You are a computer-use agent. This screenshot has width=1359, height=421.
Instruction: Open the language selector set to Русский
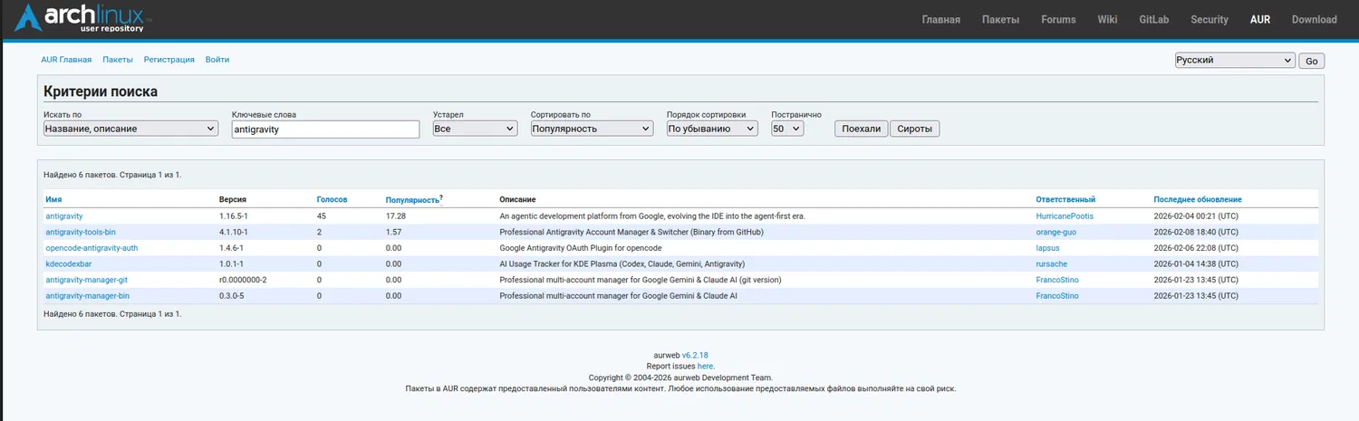(1235, 61)
